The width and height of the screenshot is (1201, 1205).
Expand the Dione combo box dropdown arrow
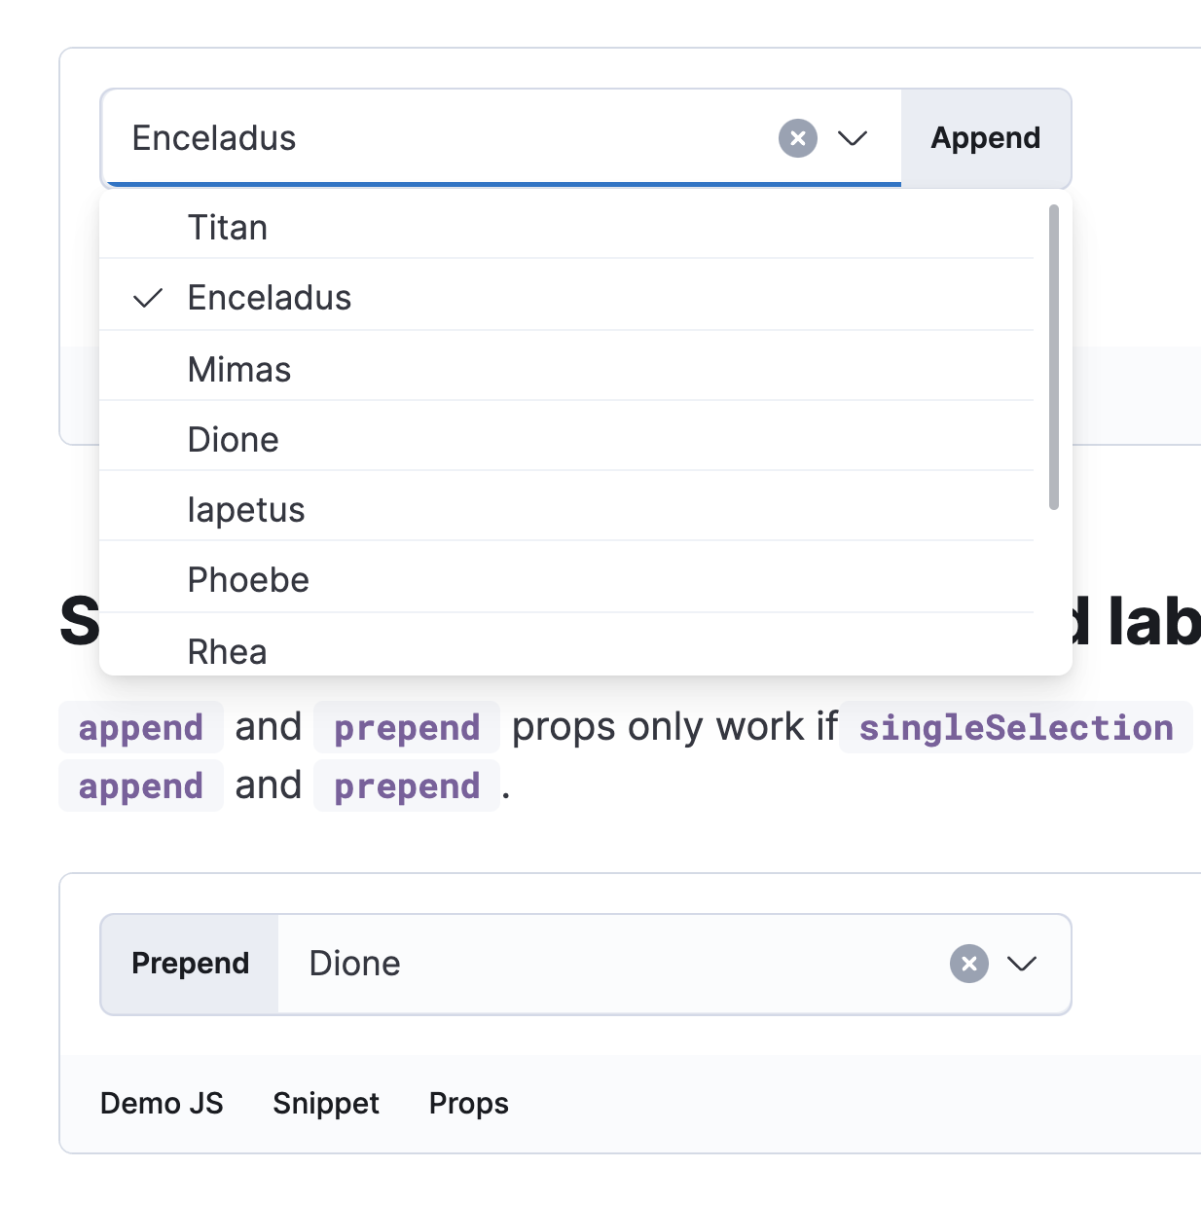(1022, 964)
